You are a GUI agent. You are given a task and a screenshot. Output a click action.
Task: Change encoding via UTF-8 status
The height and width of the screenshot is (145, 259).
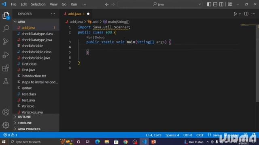188,135
